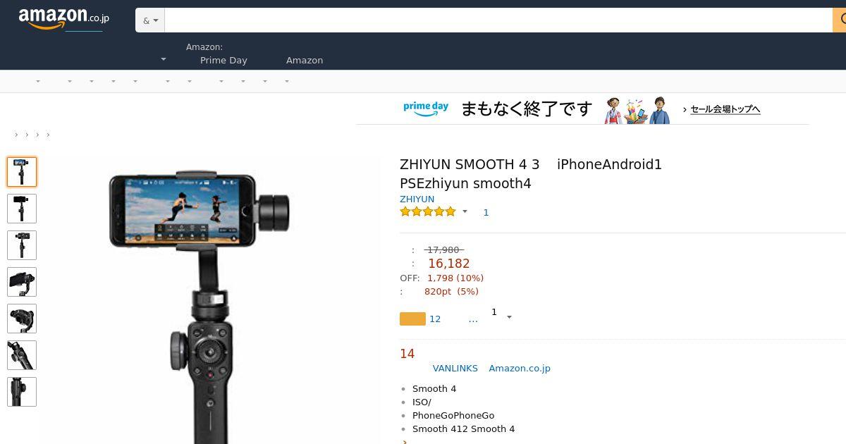The width and height of the screenshot is (846, 444).
Task: Click the ZHIYUN SMOOTH 4 product title
Action: [531, 174]
